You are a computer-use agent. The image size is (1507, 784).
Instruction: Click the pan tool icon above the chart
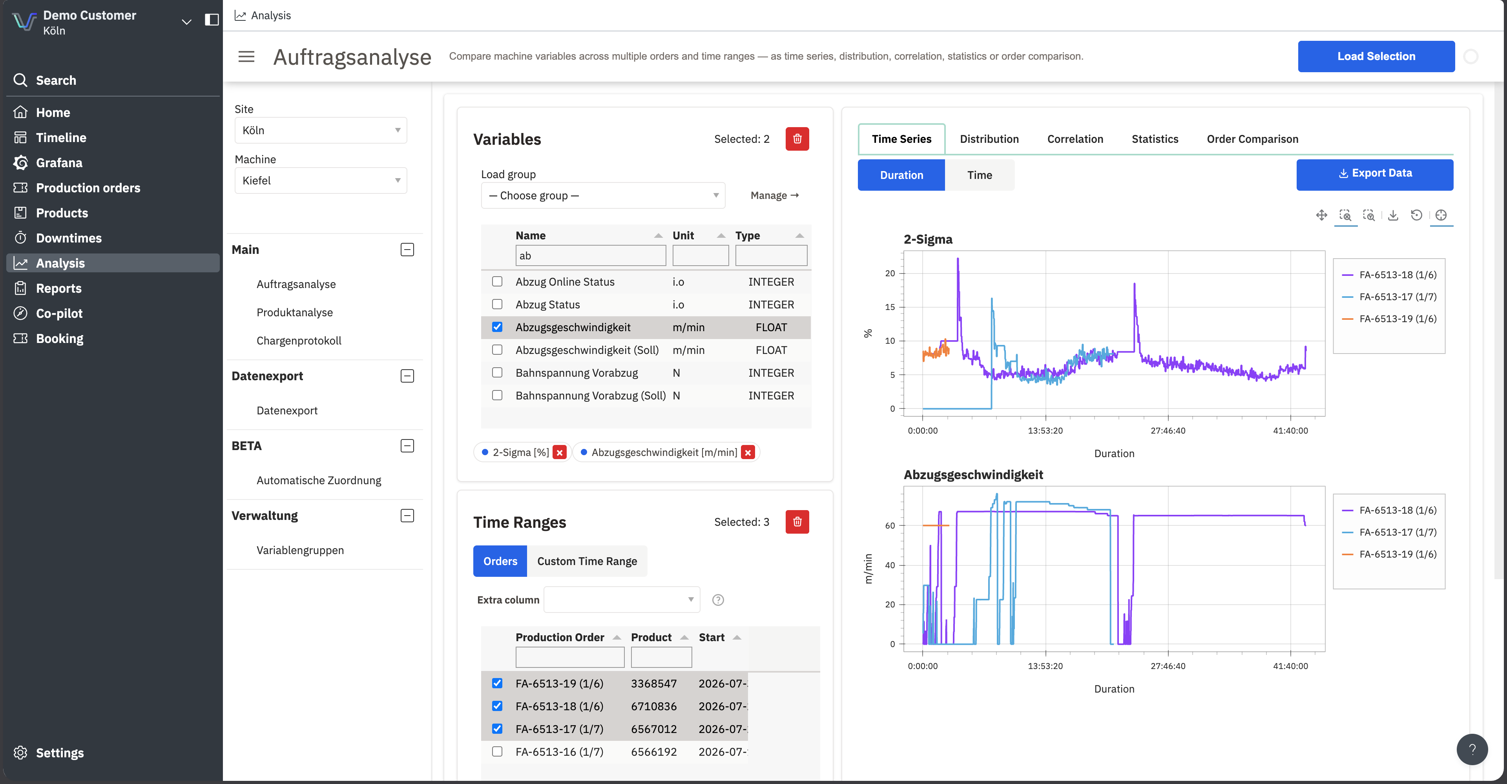click(x=1321, y=215)
